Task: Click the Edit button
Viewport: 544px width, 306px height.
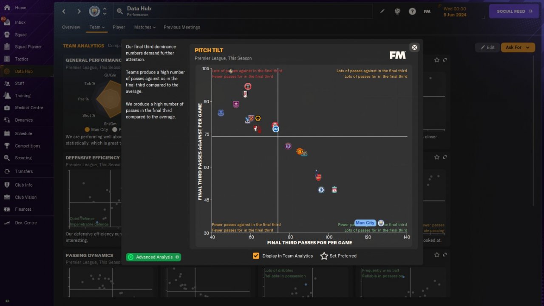Action: pyautogui.click(x=487, y=47)
